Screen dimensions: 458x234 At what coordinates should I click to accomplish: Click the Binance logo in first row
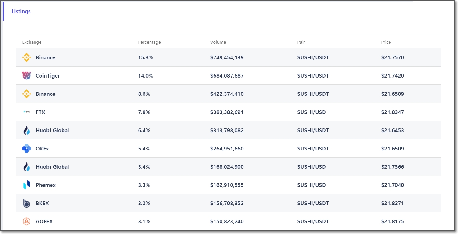coord(26,57)
